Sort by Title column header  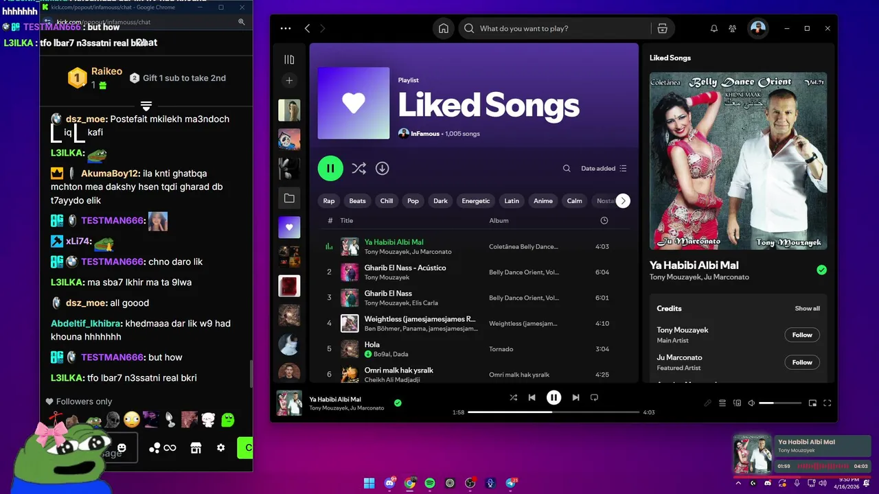[347, 221]
